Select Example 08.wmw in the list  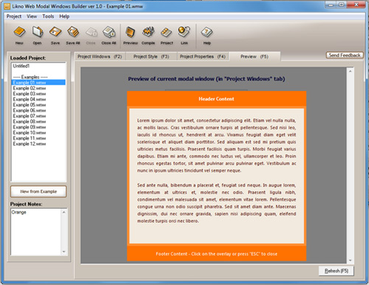click(38, 121)
